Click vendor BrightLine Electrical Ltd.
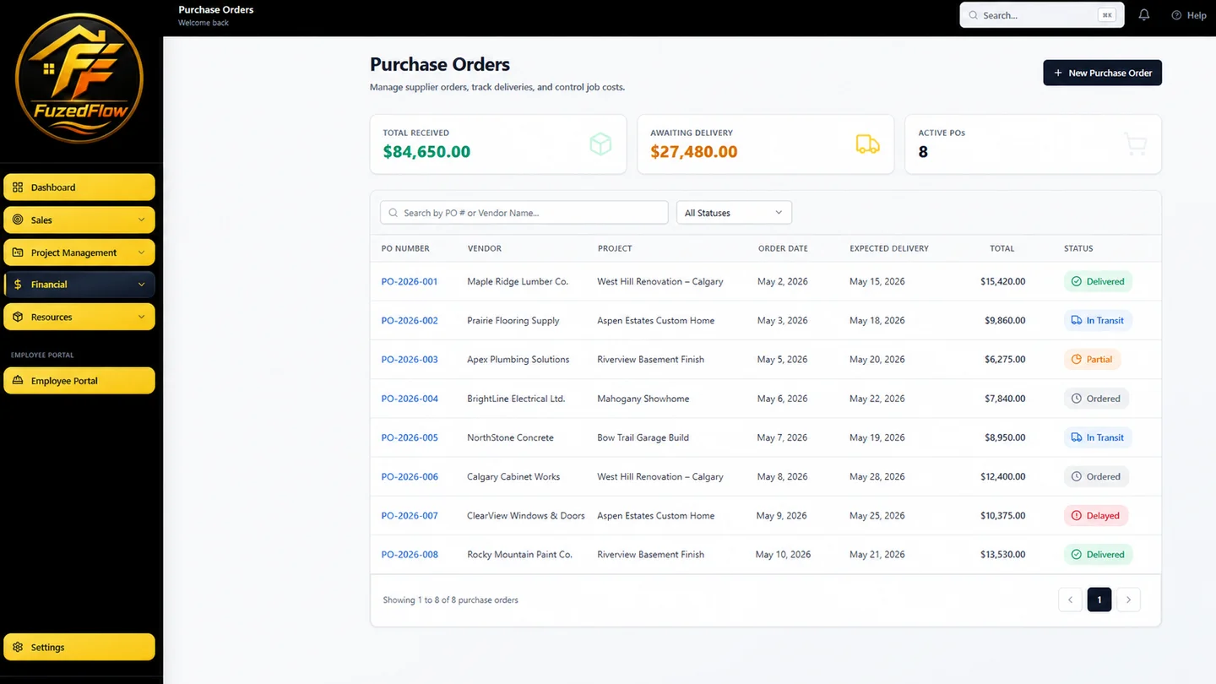The height and width of the screenshot is (684, 1216). 516,399
